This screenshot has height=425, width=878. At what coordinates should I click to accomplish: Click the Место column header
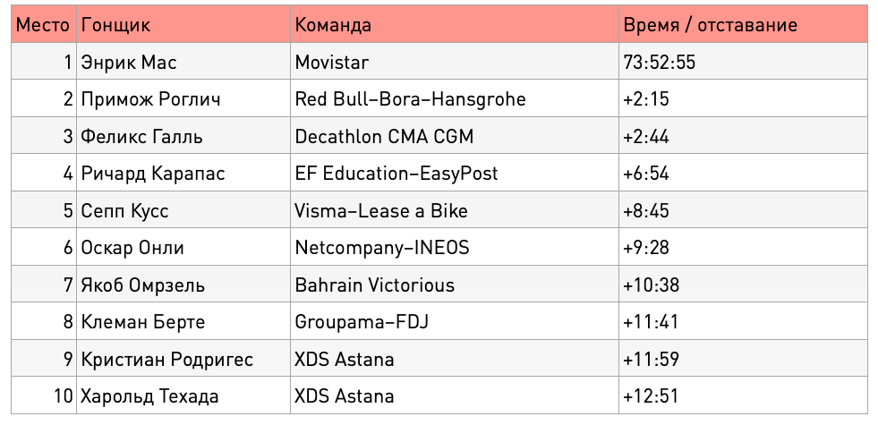pyautogui.click(x=43, y=25)
